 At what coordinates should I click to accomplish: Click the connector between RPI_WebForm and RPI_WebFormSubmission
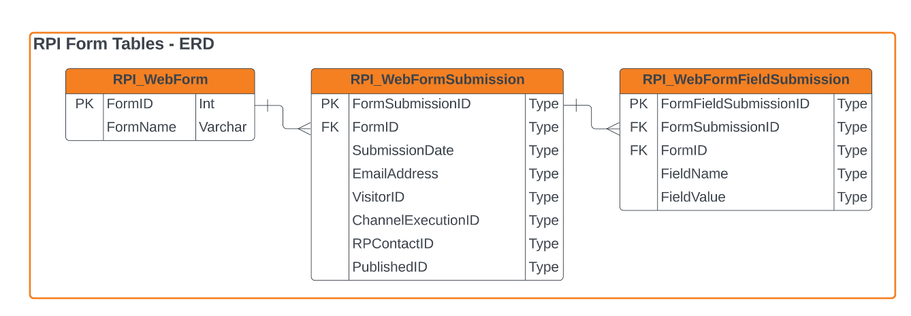pos(283,116)
